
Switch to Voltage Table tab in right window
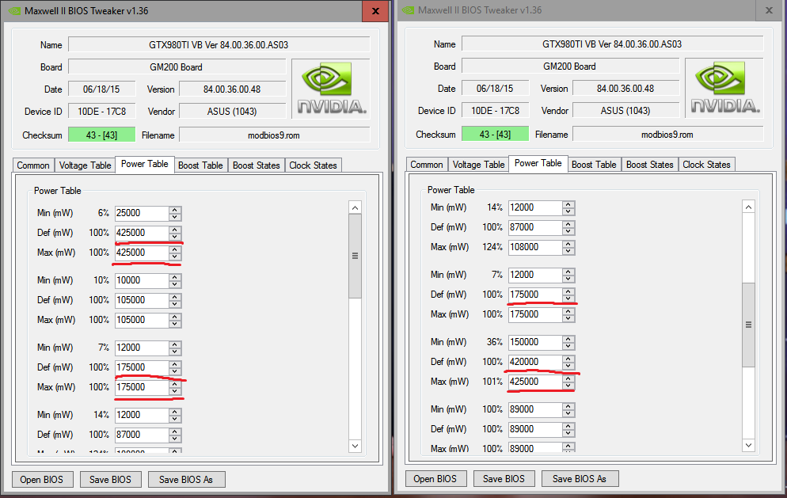click(478, 164)
